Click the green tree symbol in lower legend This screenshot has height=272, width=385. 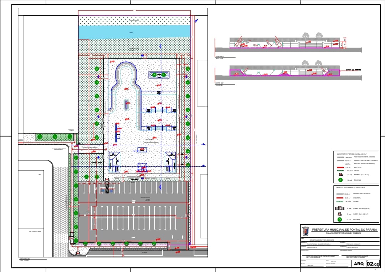pos(340,220)
